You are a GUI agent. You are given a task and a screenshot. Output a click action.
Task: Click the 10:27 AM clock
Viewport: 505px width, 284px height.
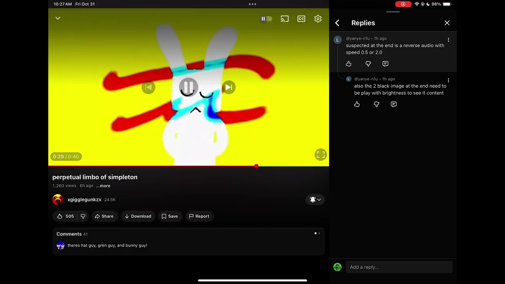coord(63,4)
